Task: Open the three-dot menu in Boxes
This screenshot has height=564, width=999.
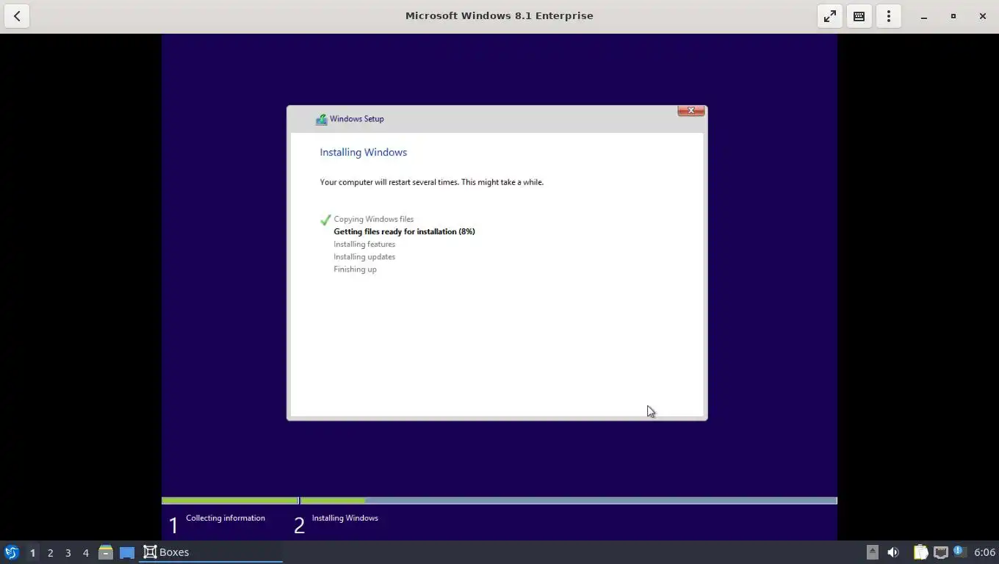Action: pos(888,15)
